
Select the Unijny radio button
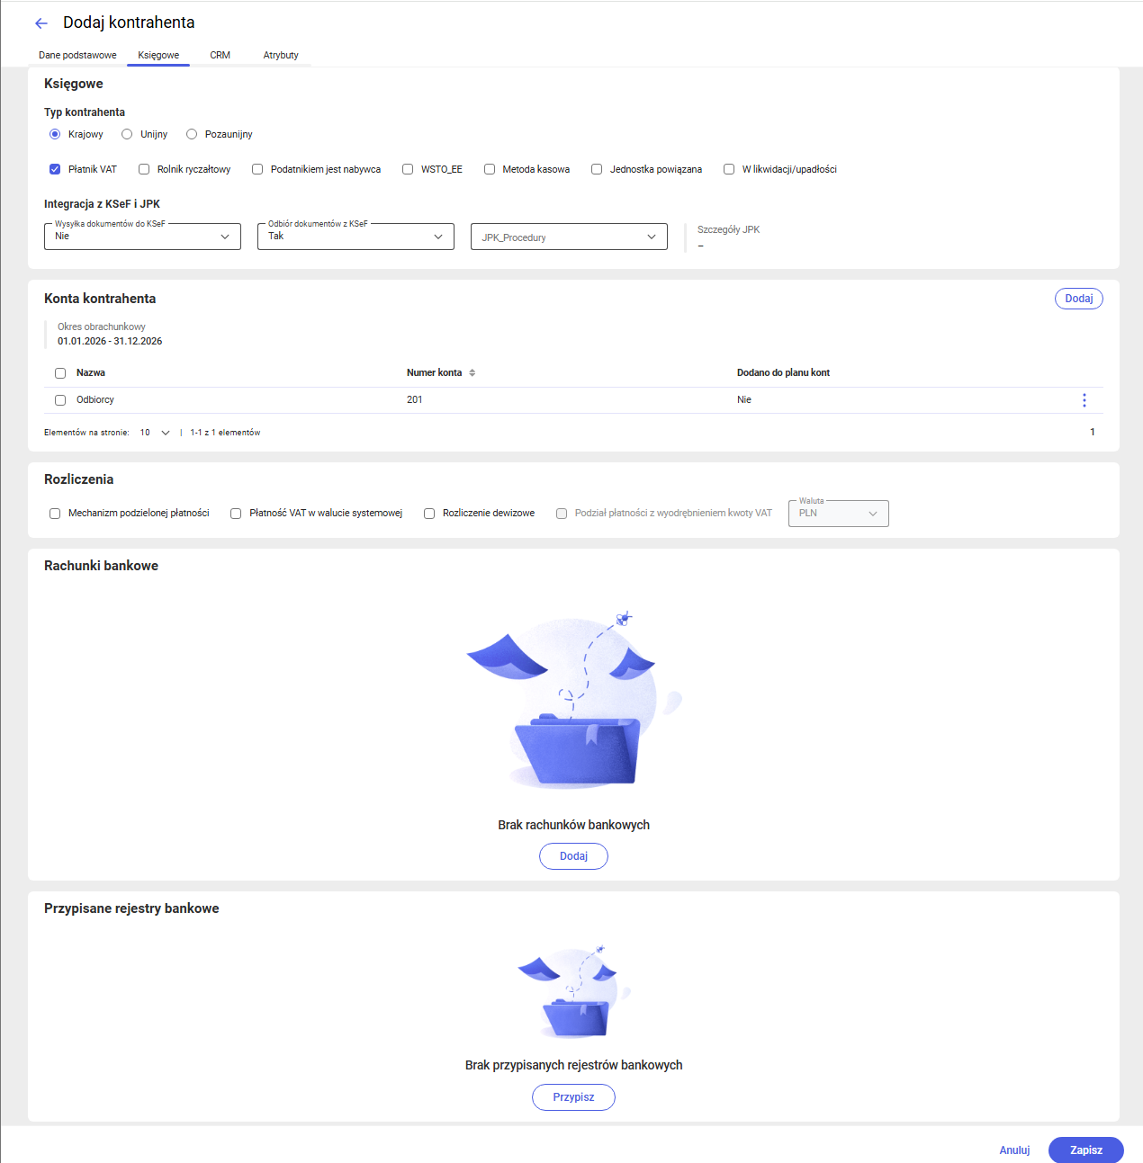click(x=127, y=134)
